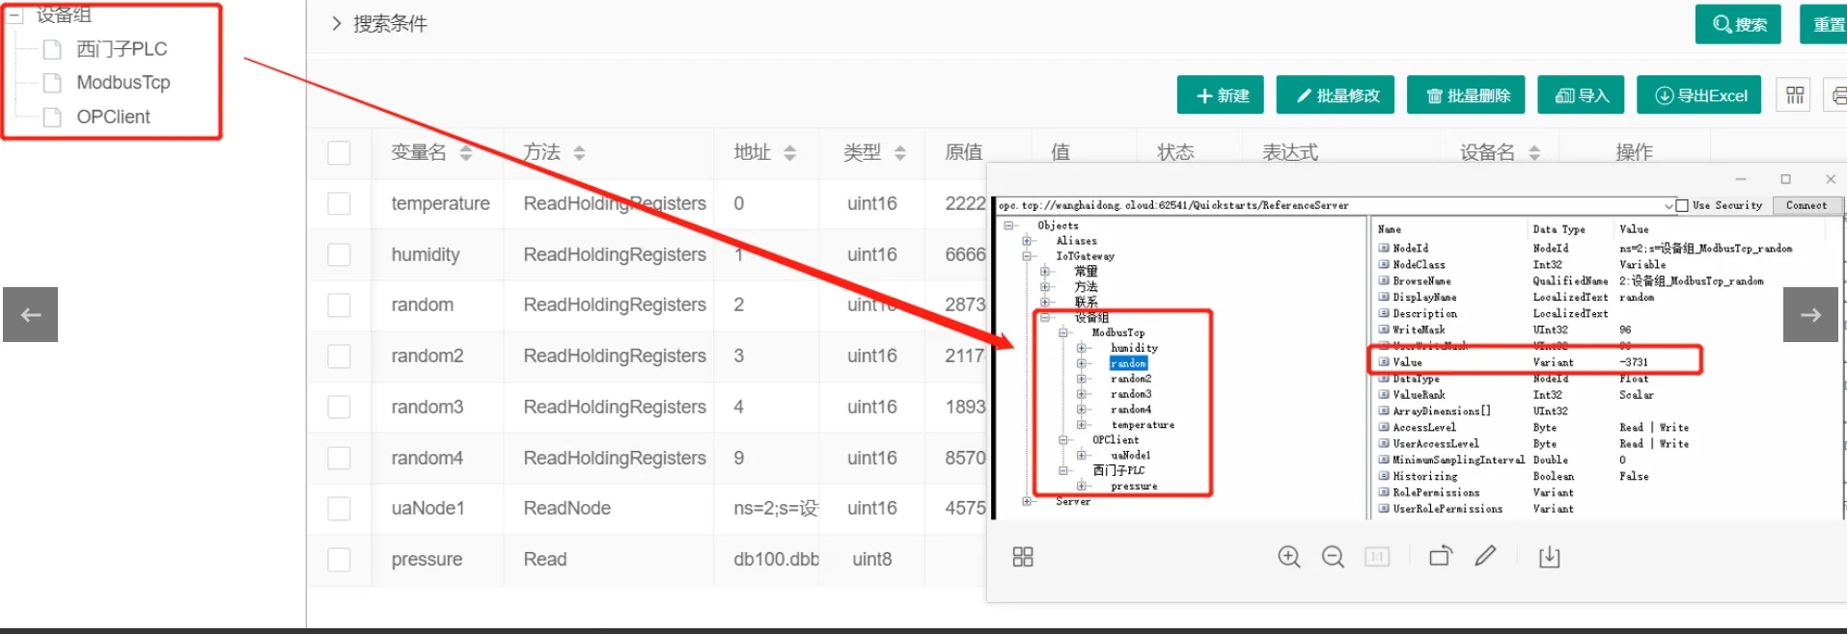This screenshot has height=634, width=1847.
Task: Go to previous image with left arrow
Action: pos(30,314)
